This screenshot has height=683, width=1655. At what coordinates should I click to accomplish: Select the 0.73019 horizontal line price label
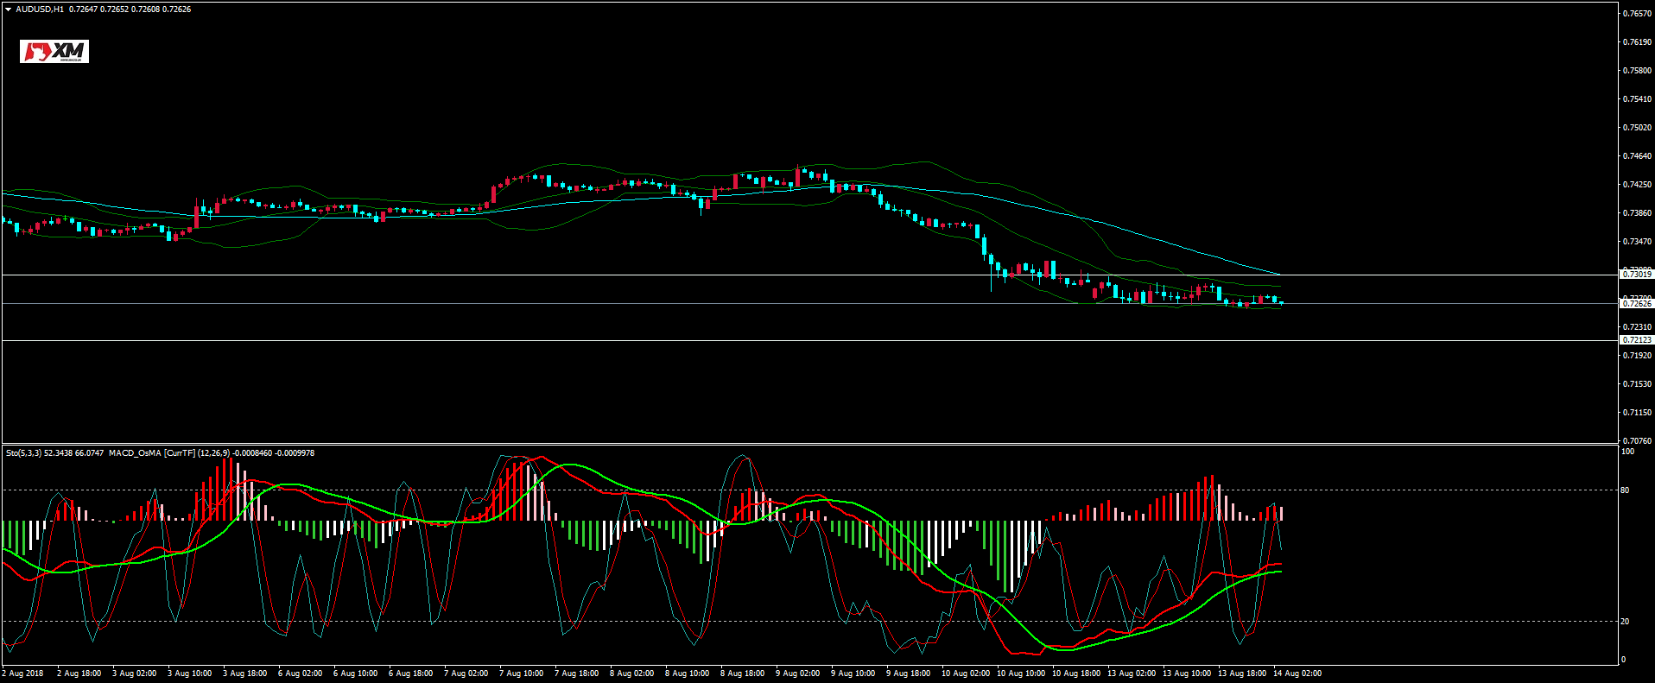[x=1637, y=275]
